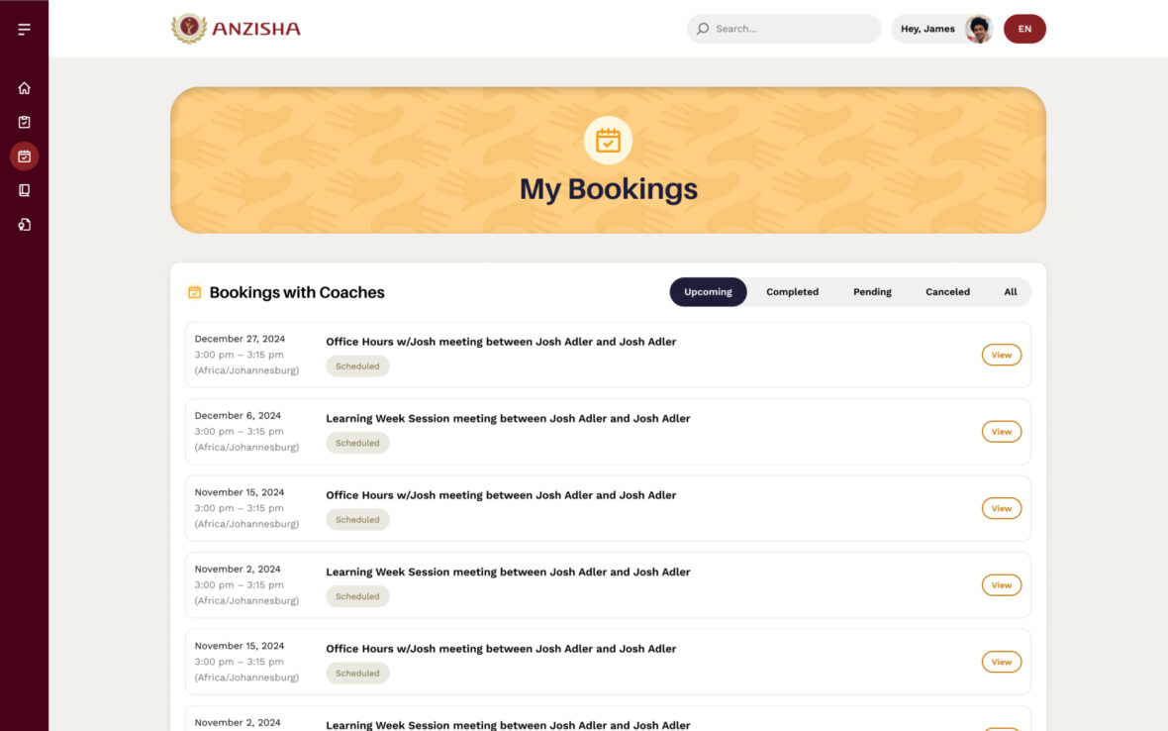
Task: Switch to the Completed bookings tab
Action: point(792,291)
